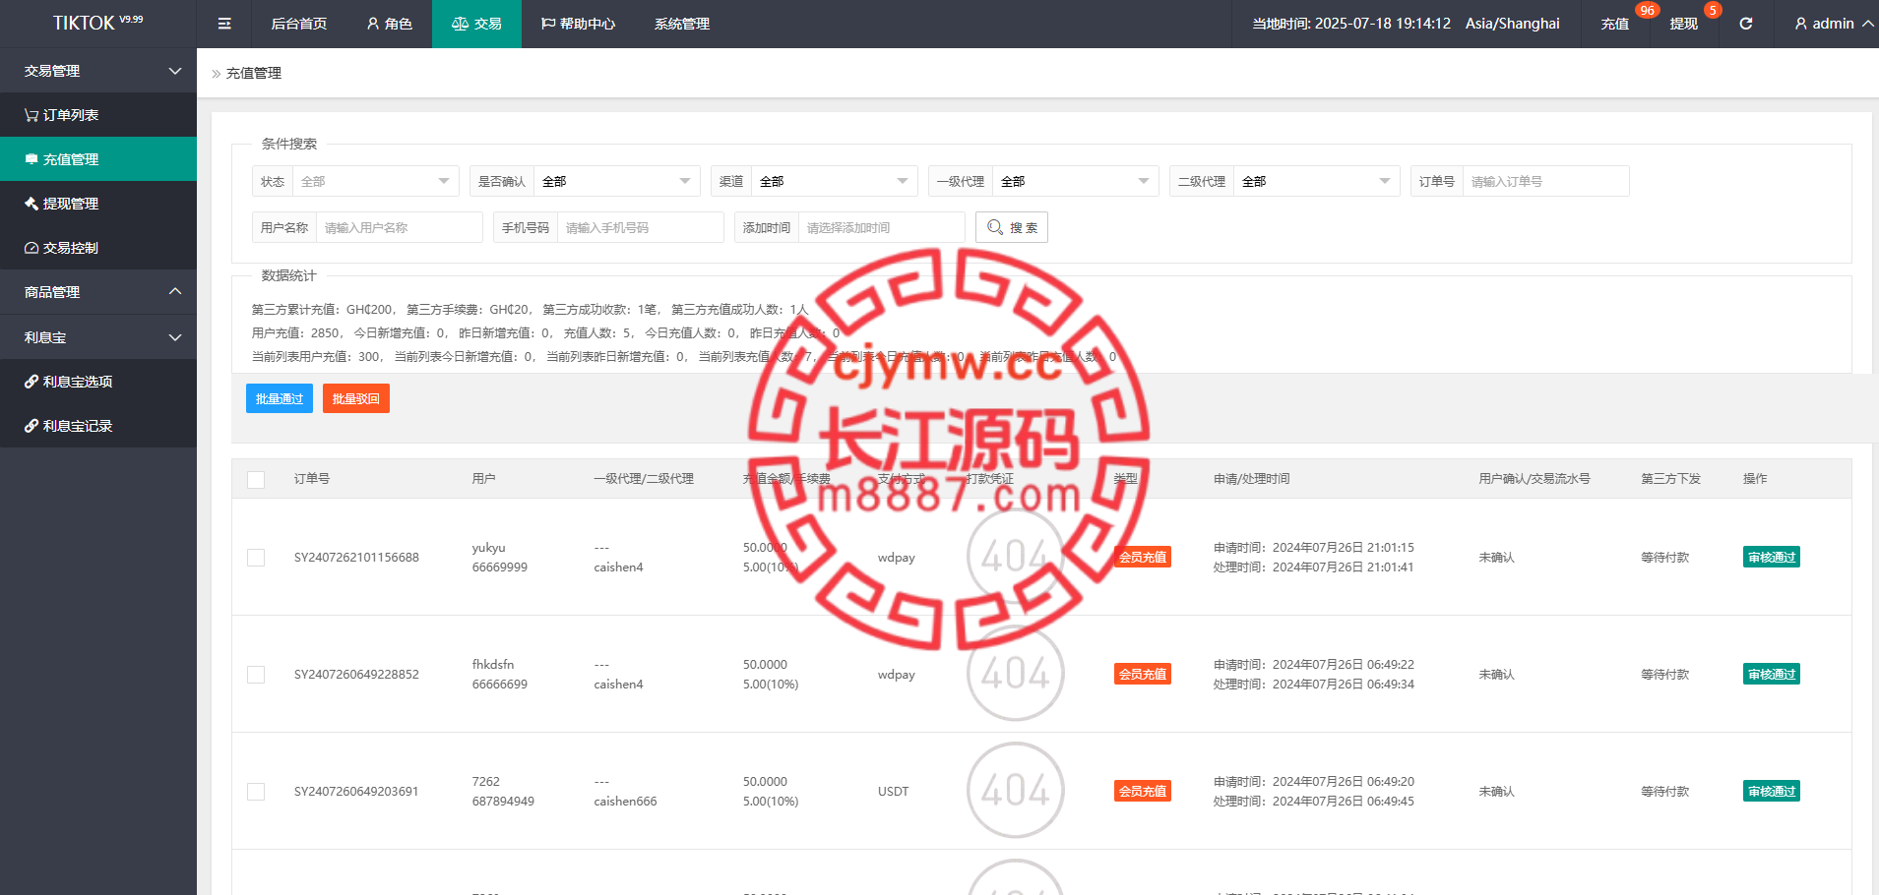Click the 批量通过 button
Viewport: 1879px width, 895px height.
(280, 398)
